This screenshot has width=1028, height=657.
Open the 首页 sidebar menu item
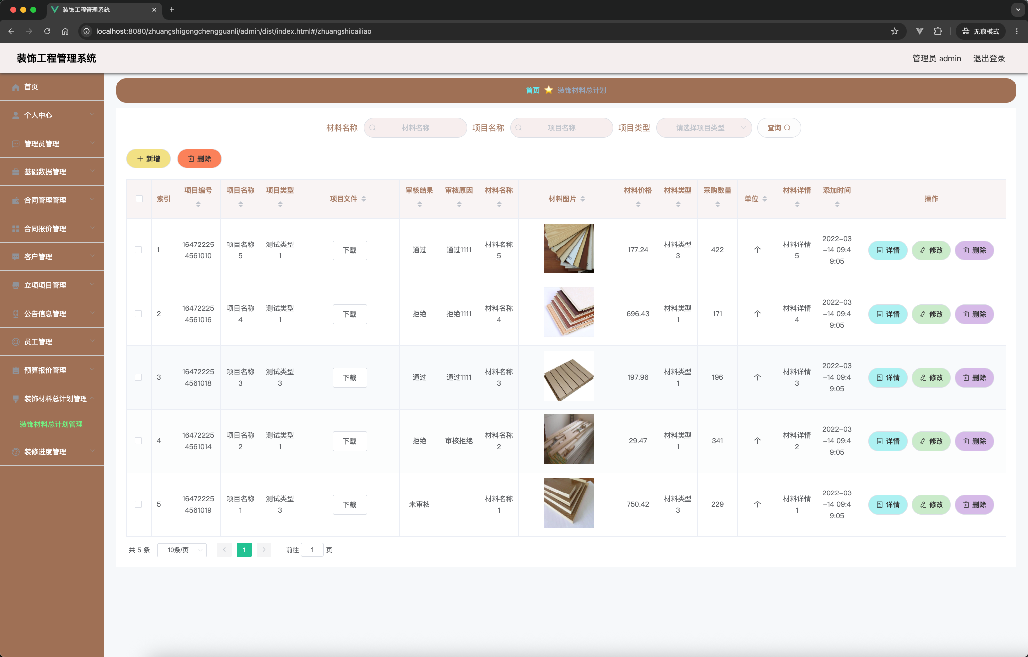click(x=52, y=87)
